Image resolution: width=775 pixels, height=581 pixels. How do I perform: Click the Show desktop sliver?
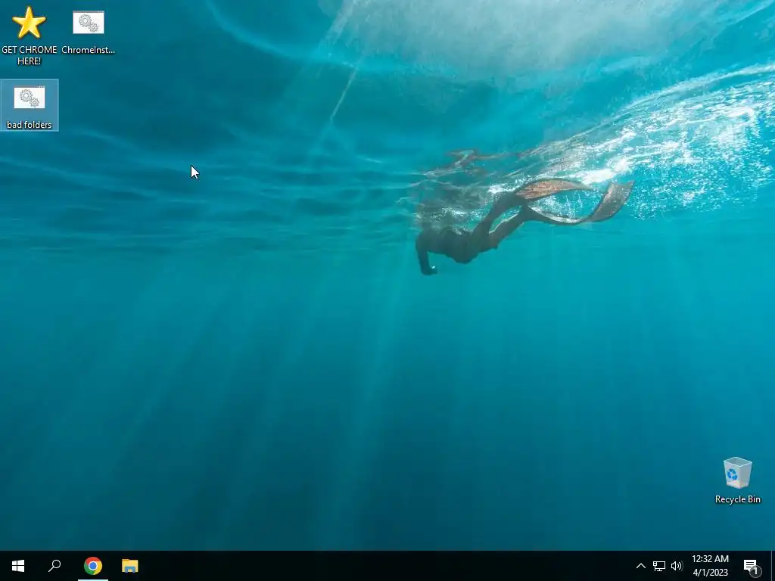click(773, 566)
